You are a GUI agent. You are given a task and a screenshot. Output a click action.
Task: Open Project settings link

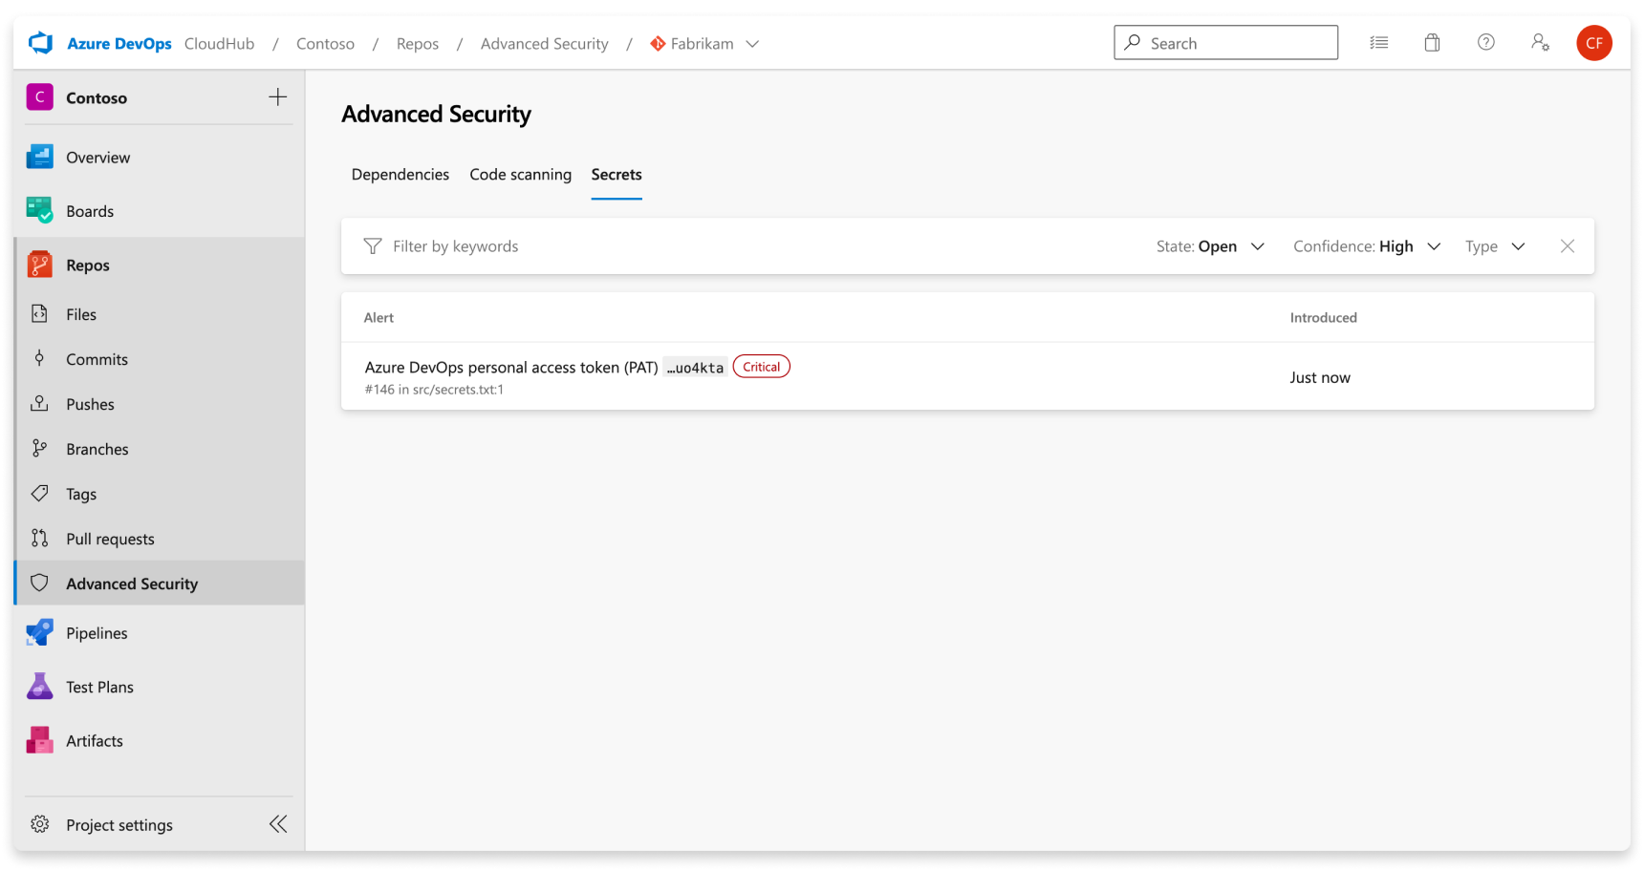(x=119, y=825)
